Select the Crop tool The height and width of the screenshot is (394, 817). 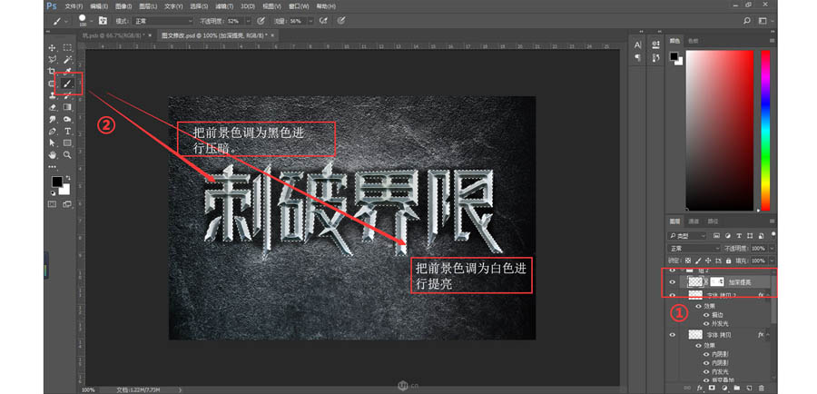point(52,72)
